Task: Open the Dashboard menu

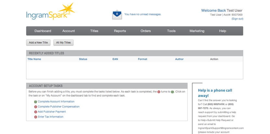Action: click(x=43, y=31)
